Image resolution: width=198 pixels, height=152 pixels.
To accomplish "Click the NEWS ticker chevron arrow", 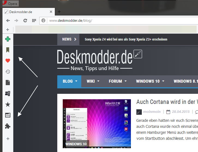I will coord(75,39).
